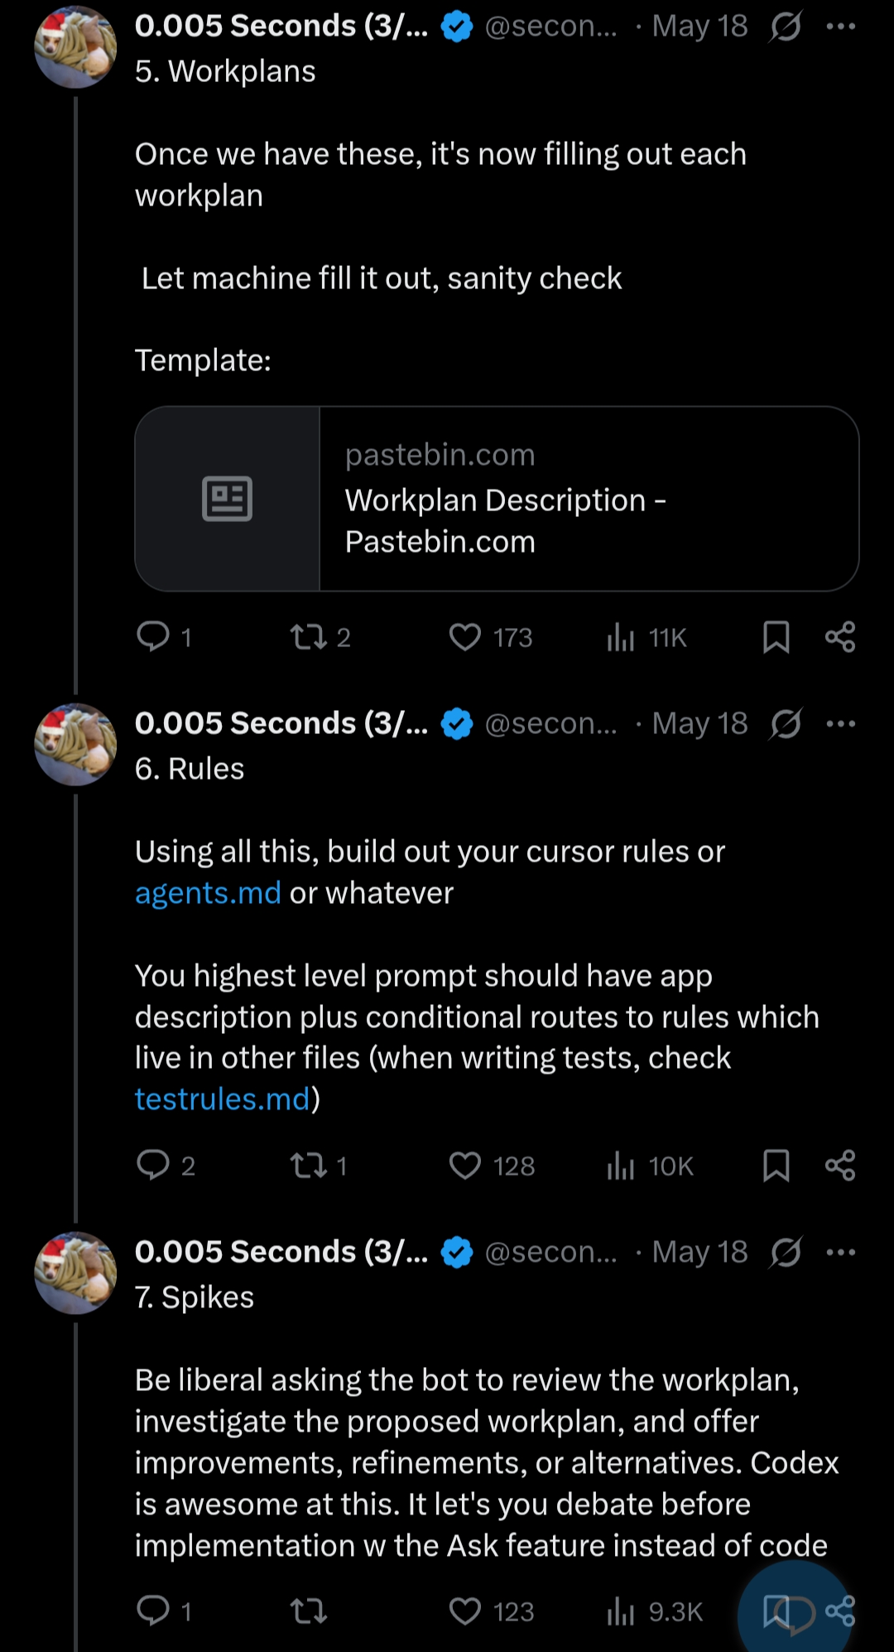Reply to the Spikes tweet

pyautogui.click(x=153, y=1610)
